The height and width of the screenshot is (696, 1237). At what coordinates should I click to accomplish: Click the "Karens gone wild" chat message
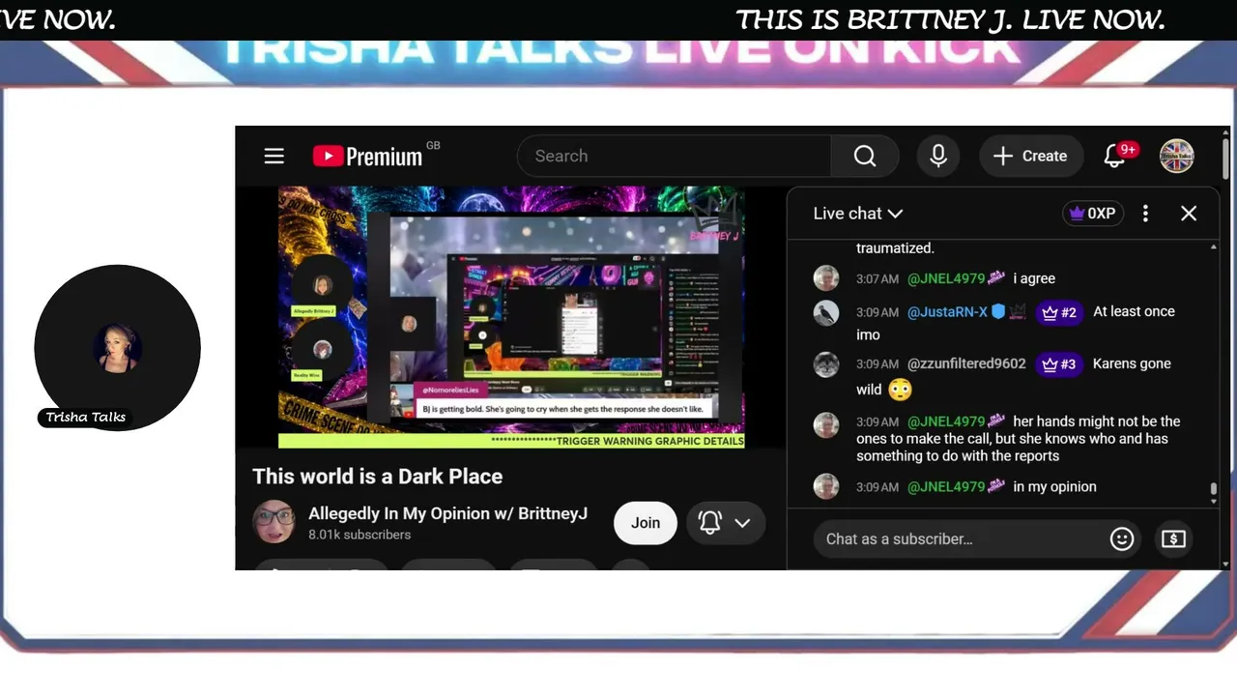[x=1014, y=377]
